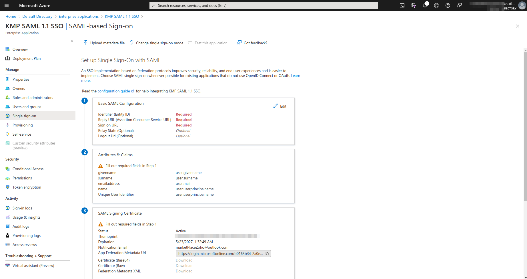This screenshot has height=279, width=527.
Task: Launch Cloud Shell from the top bar
Action: pyautogui.click(x=402, y=5)
